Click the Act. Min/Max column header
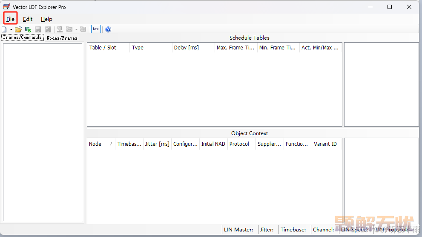422x237 pixels. point(320,48)
